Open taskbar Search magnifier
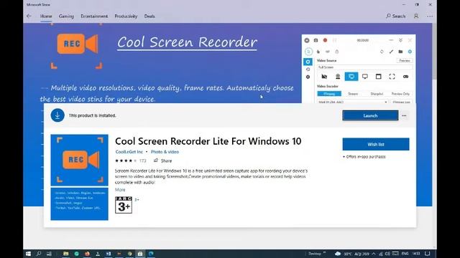 (39, 254)
